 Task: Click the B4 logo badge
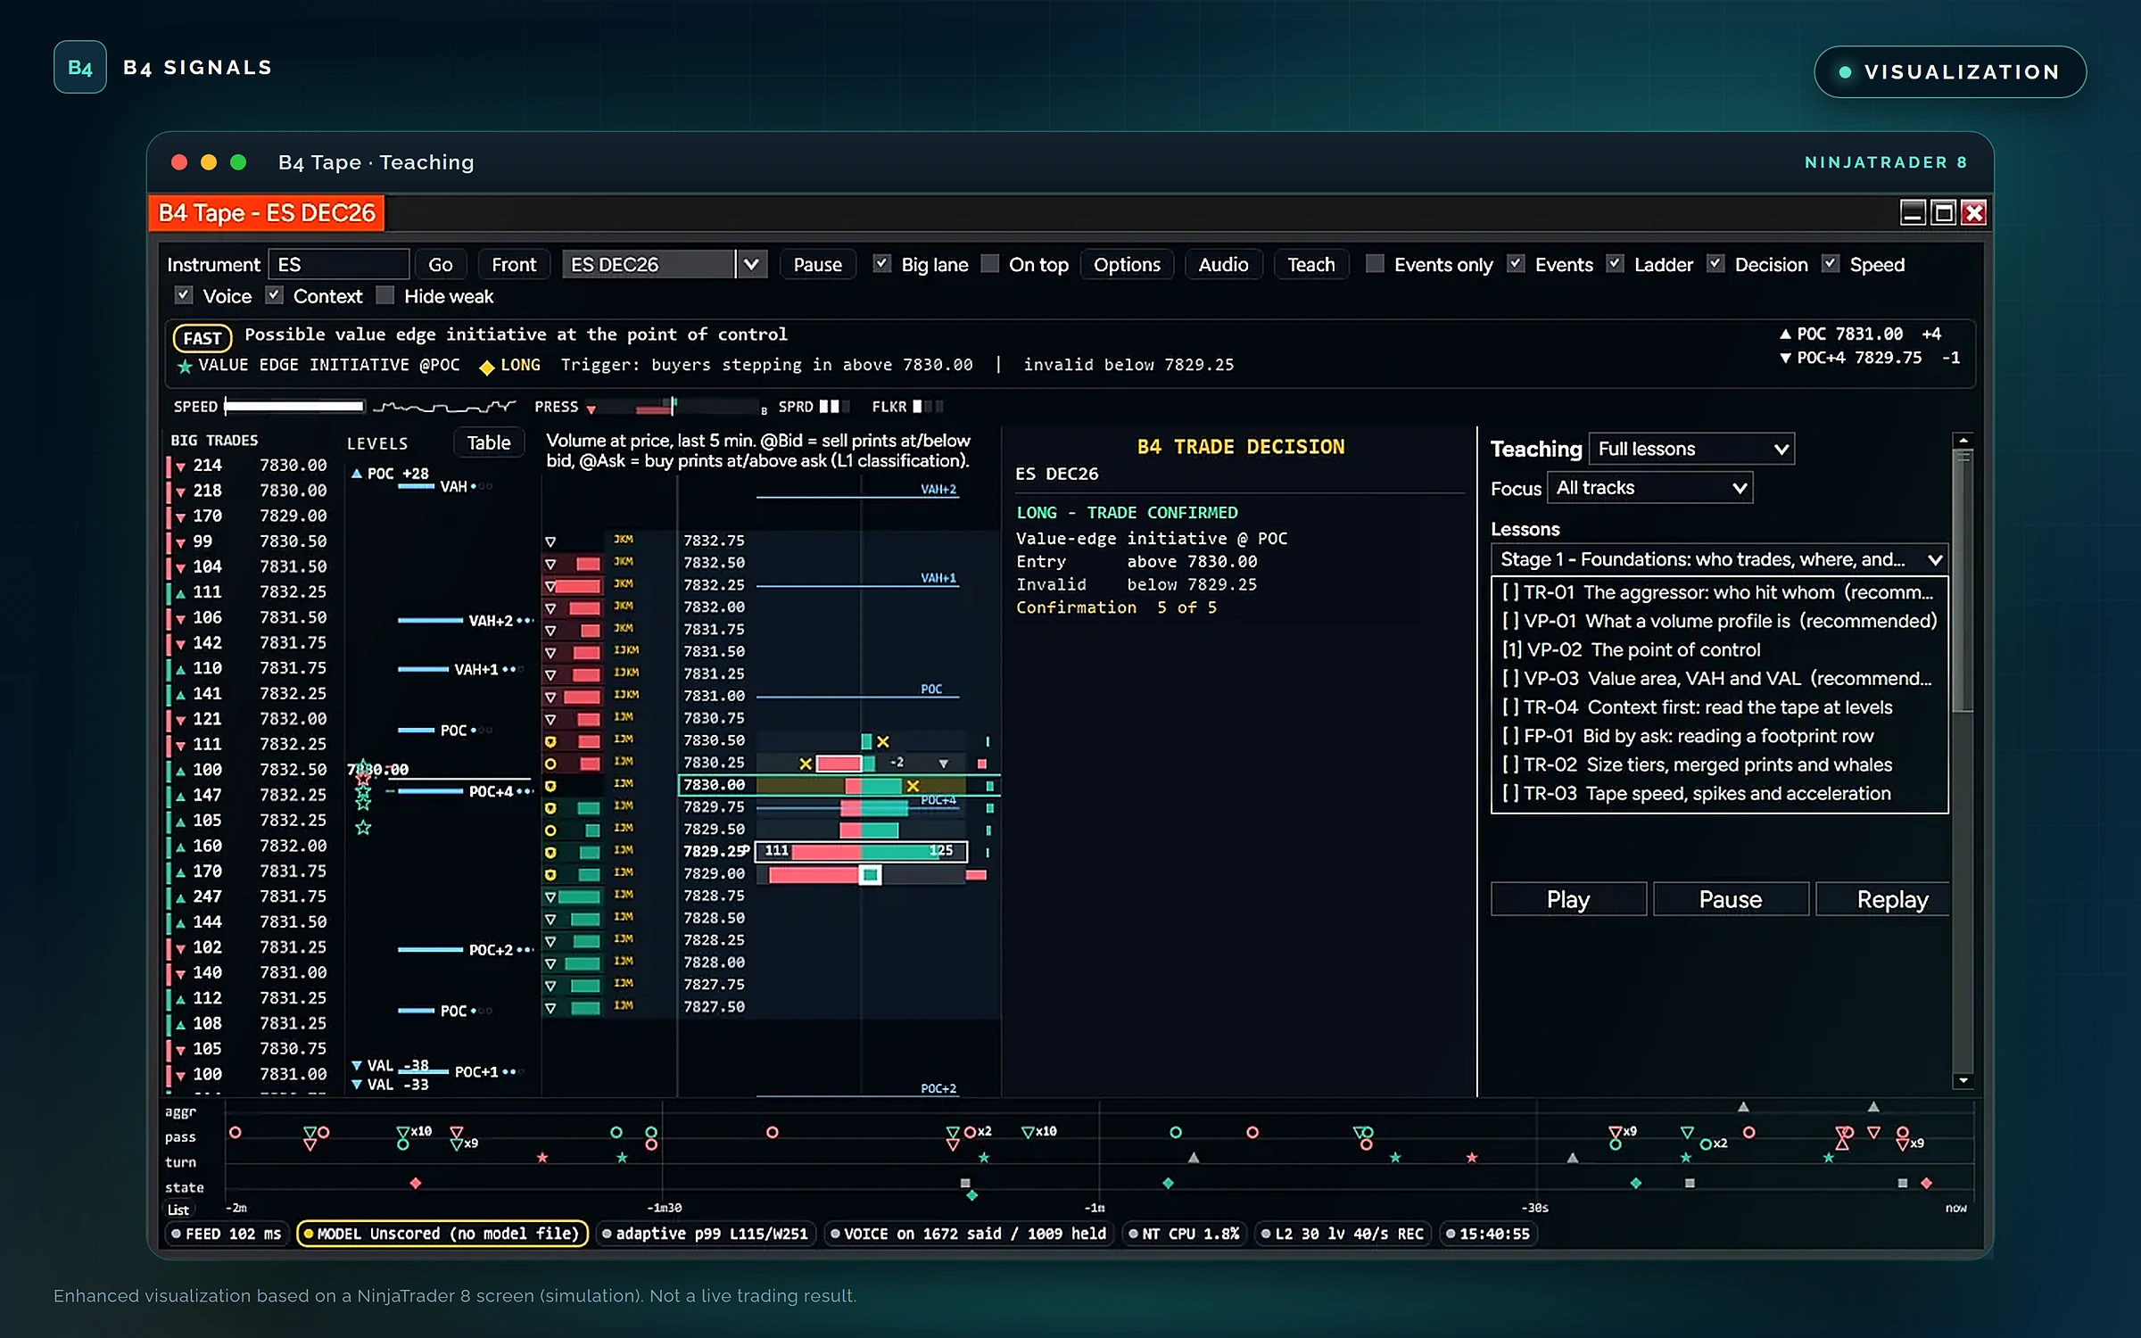tap(80, 67)
